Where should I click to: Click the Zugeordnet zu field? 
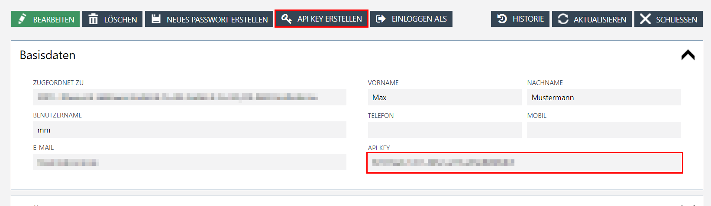[x=189, y=98]
